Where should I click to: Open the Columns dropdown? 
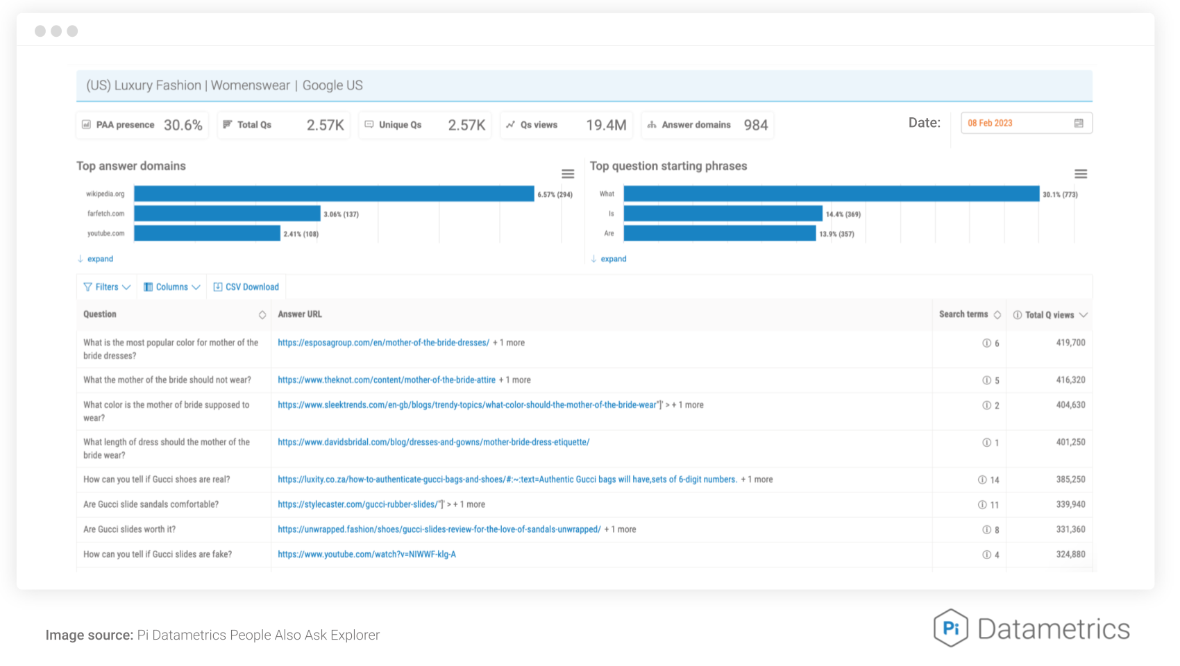tap(172, 287)
